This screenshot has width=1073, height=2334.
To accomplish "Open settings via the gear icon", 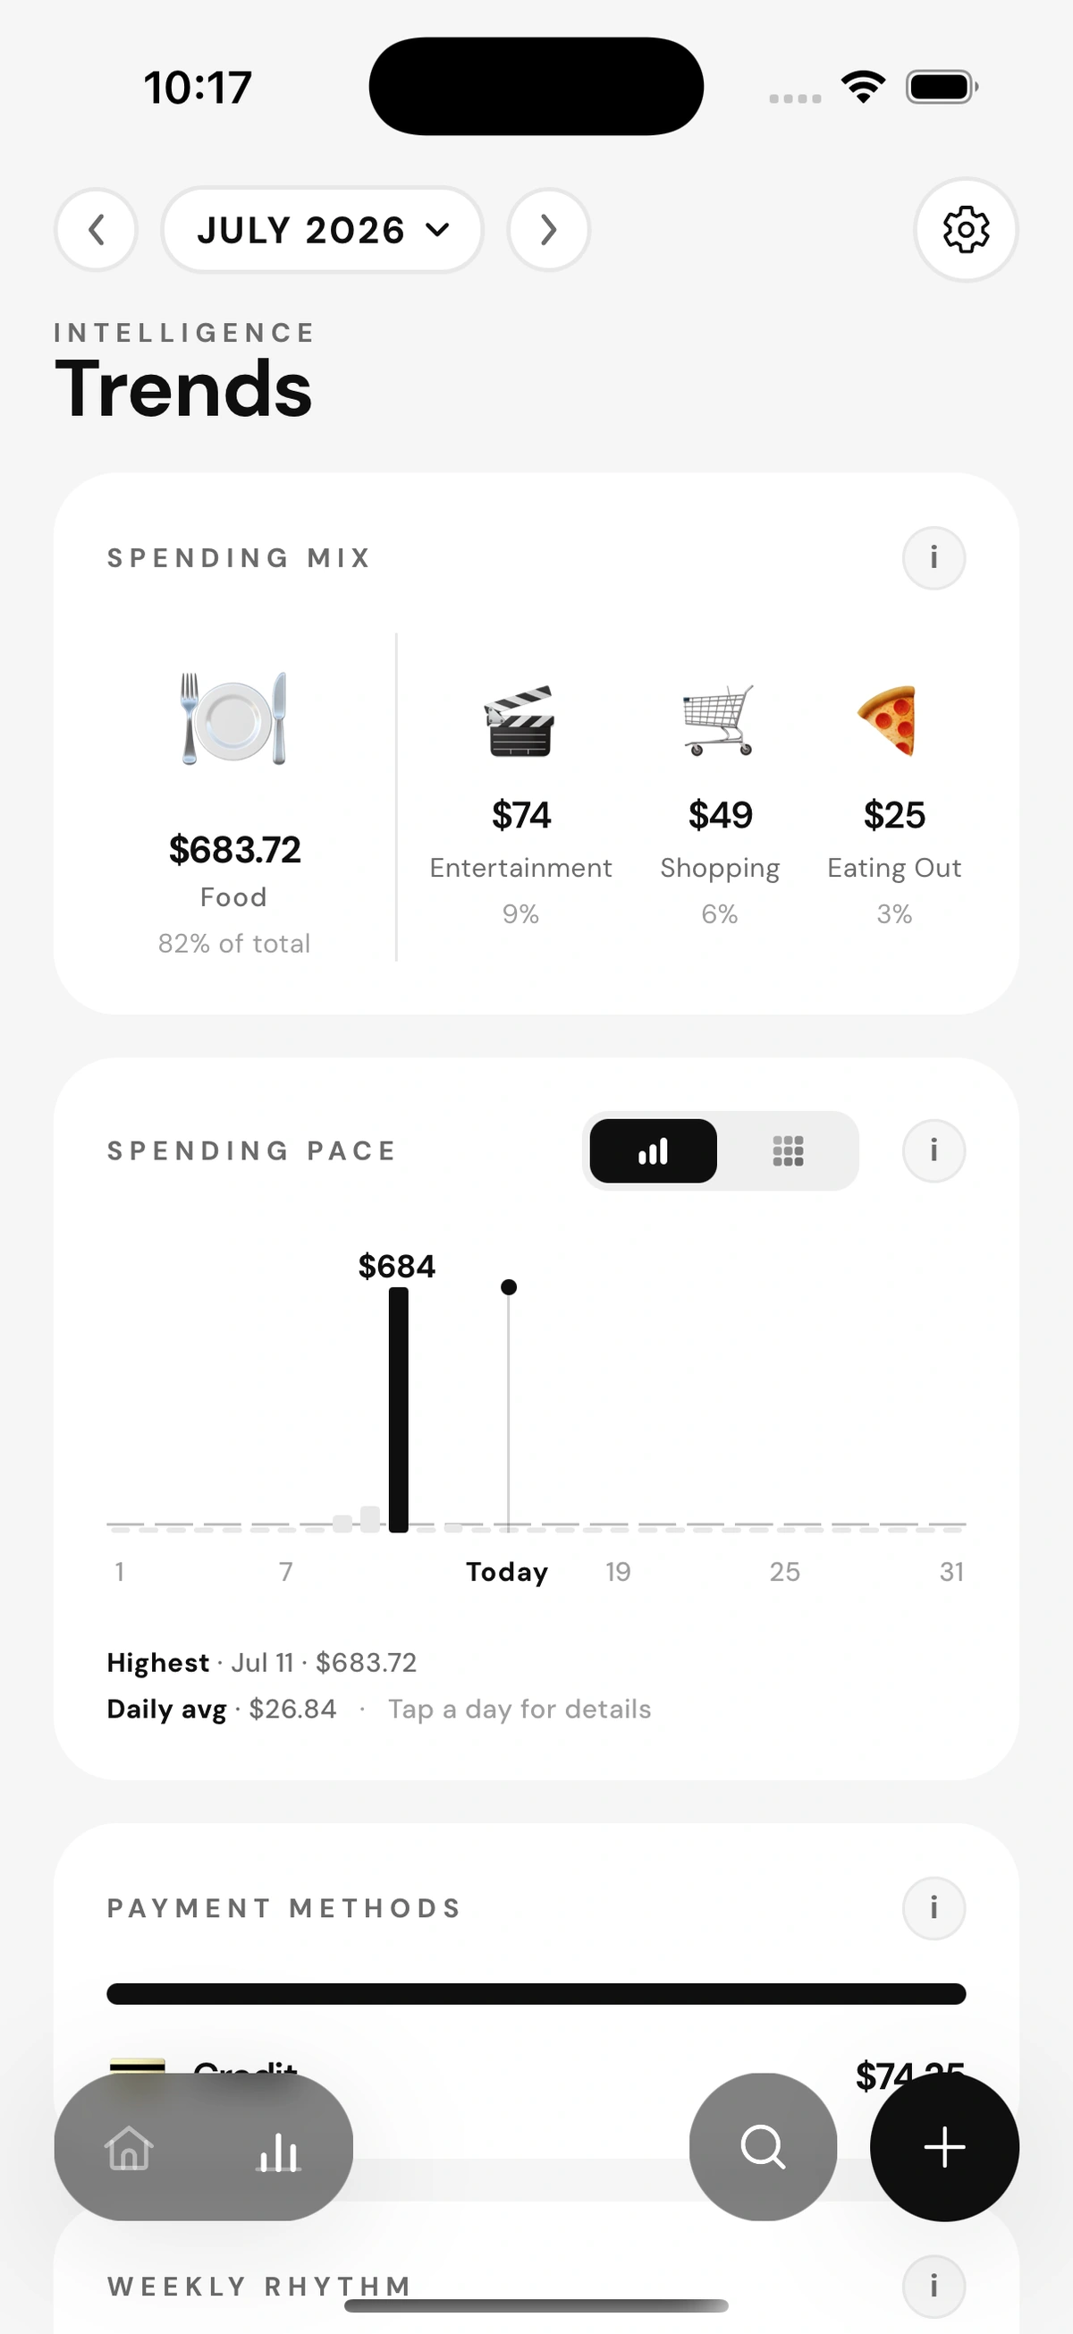I will 965,229.
